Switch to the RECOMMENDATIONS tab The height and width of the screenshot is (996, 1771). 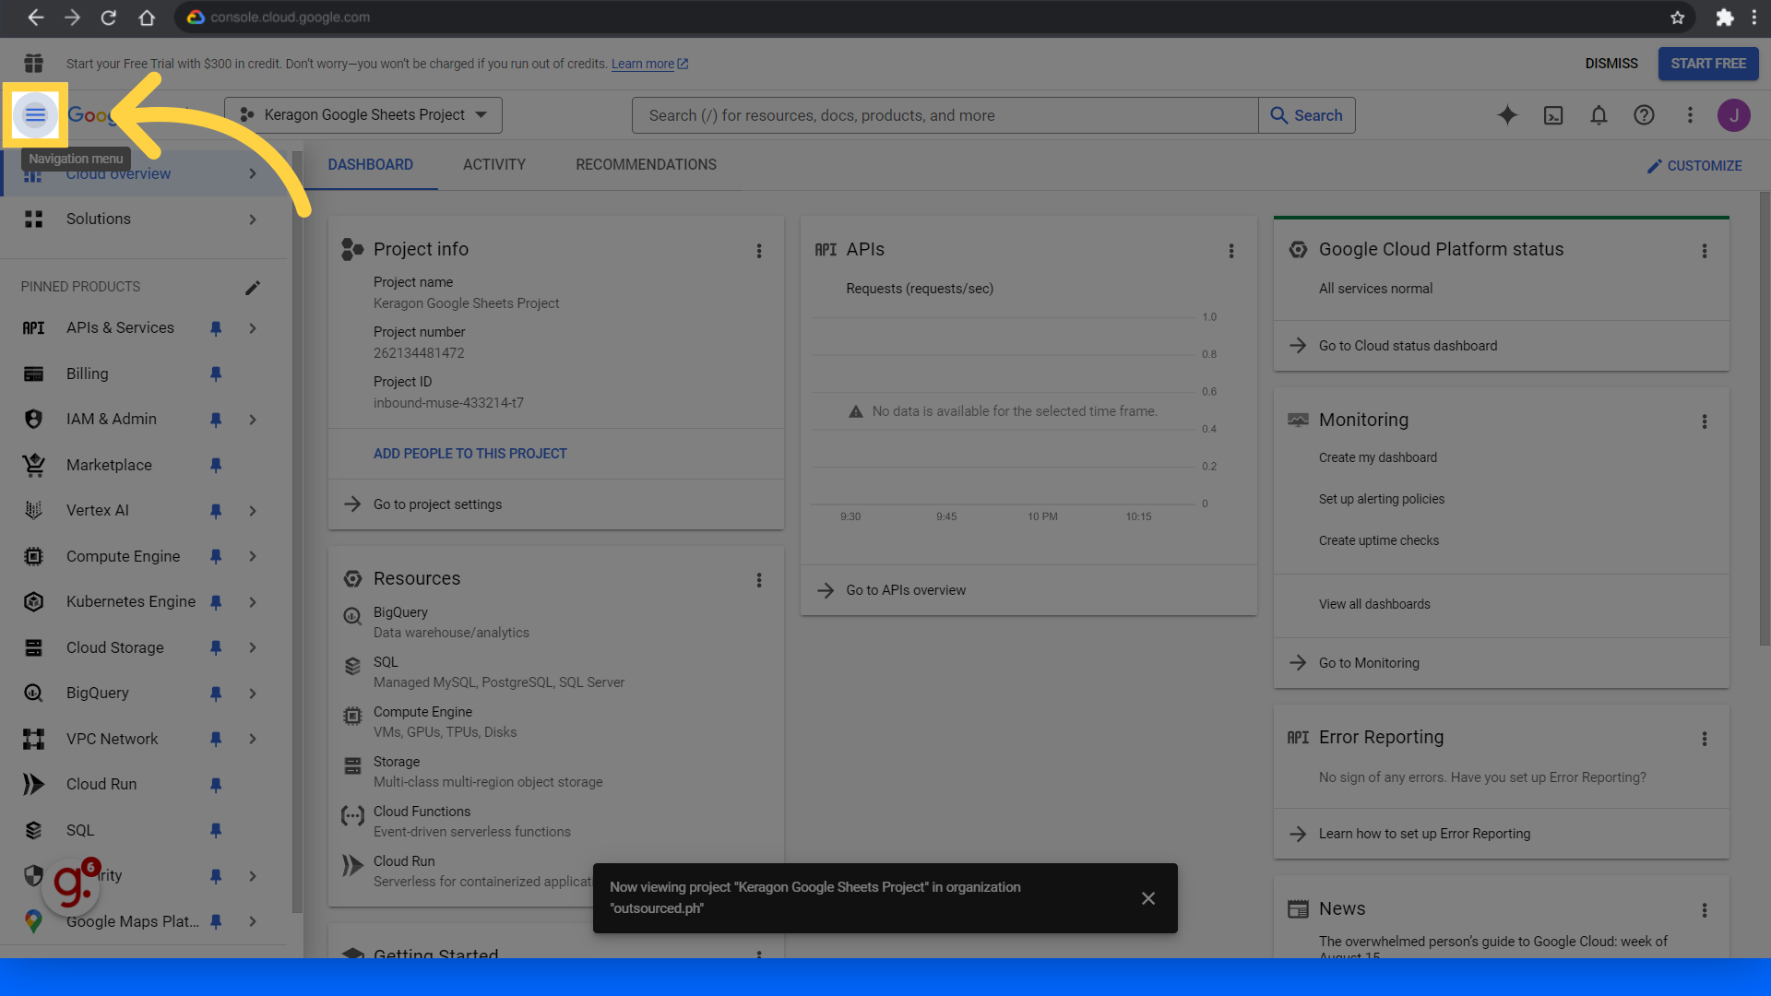pos(646,165)
